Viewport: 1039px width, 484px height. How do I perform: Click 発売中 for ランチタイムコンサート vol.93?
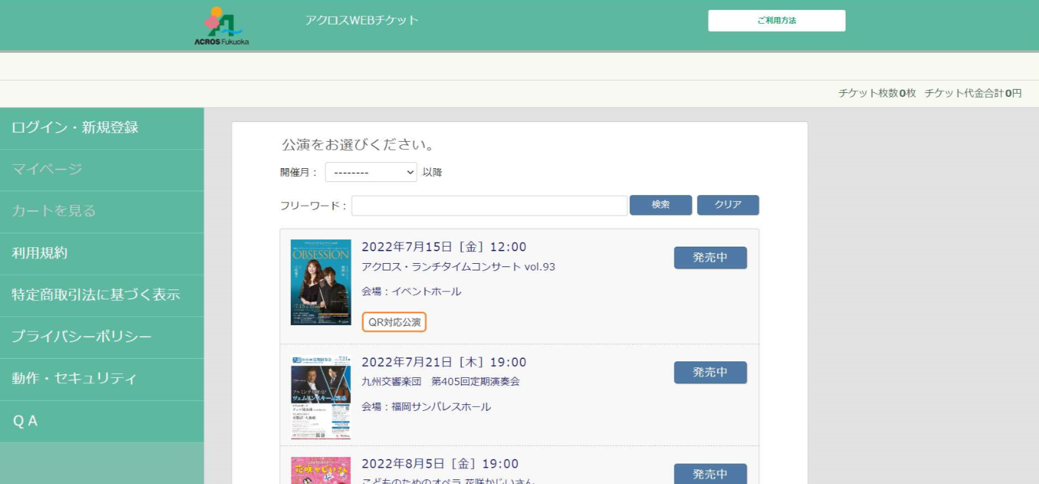(710, 258)
